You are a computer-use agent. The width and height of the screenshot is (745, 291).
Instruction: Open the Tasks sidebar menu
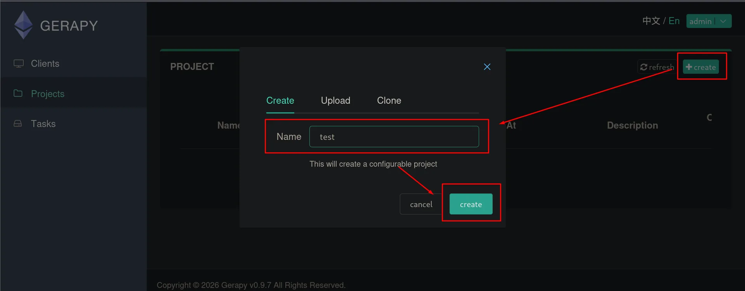73,124
